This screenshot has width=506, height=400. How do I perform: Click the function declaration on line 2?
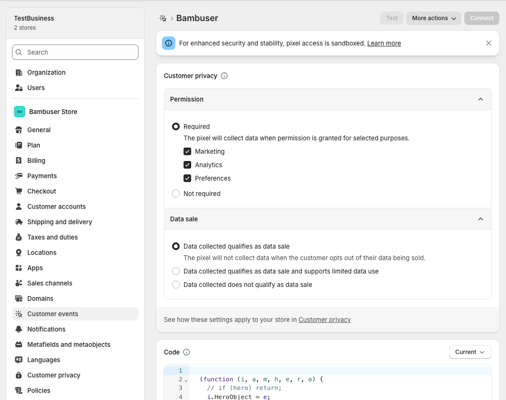262,379
